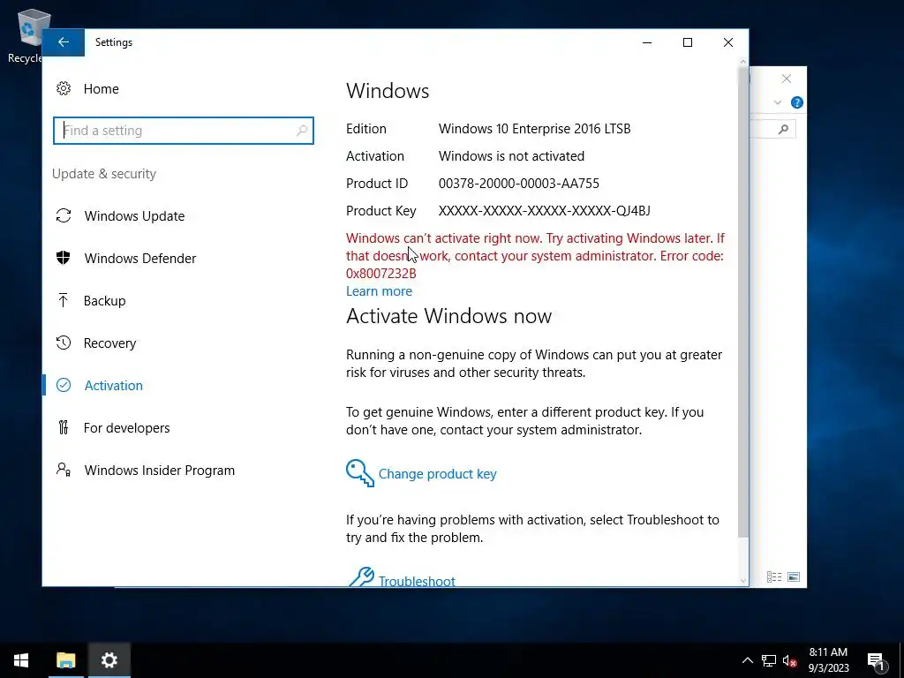Open For developers section
The image size is (904, 678).
(x=126, y=428)
